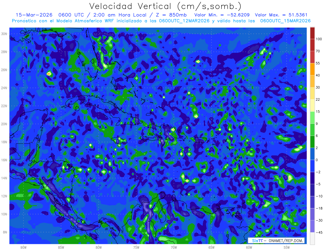Click 'Valor Max. = 51.5361' text

pos(281,15)
